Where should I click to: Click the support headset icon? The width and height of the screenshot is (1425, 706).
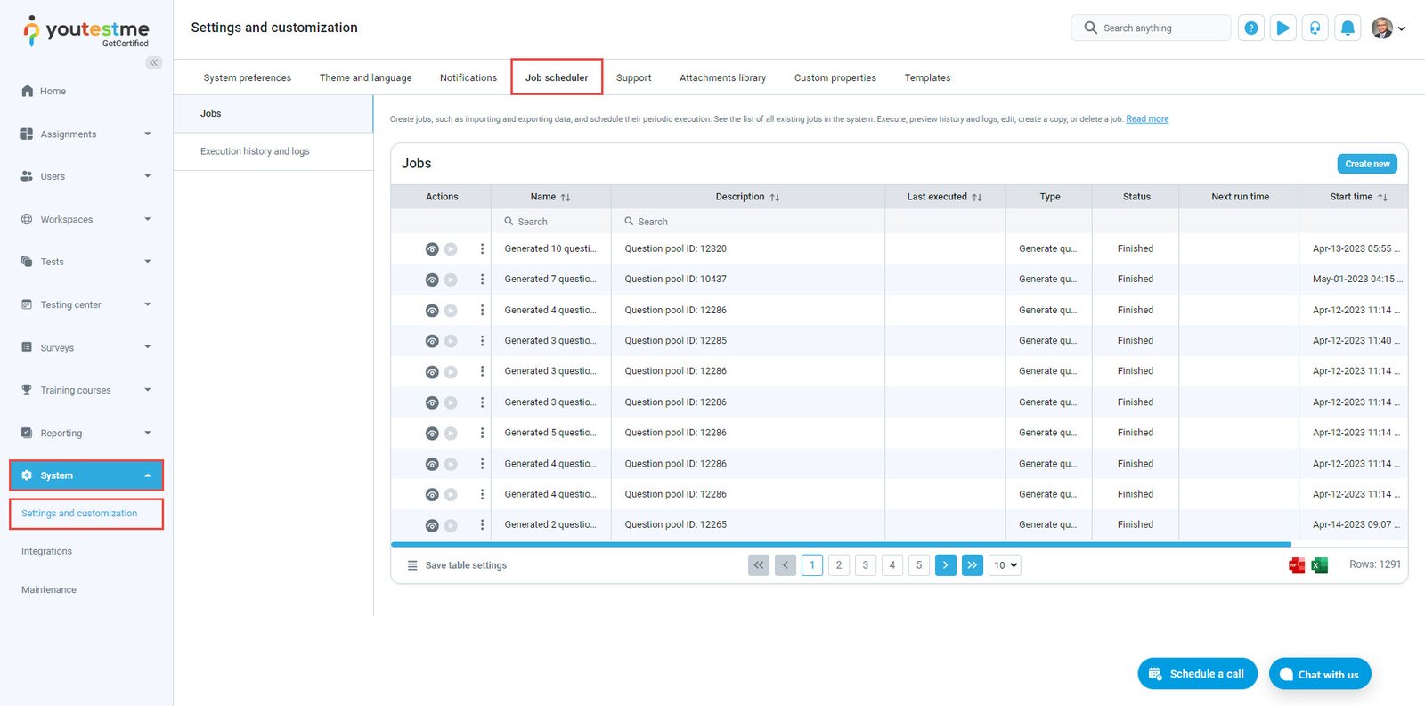pyautogui.click(x=1315, y=28)
